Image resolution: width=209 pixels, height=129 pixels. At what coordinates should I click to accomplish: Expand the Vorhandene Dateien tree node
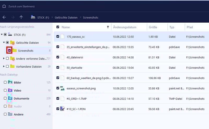pos(4,66)
